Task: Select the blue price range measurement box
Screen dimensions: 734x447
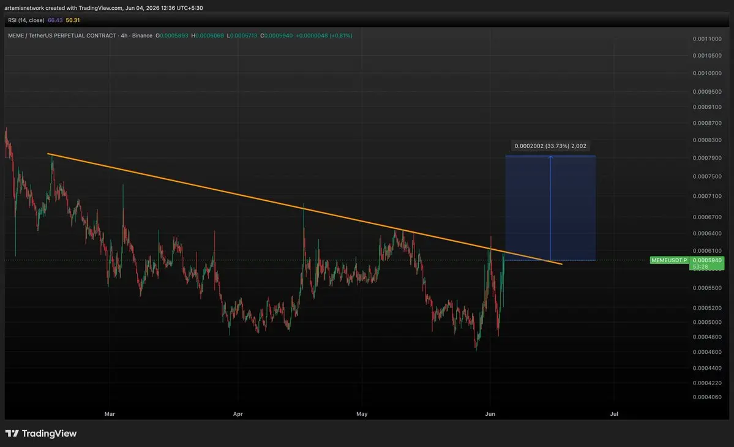Action: [550, 208]
